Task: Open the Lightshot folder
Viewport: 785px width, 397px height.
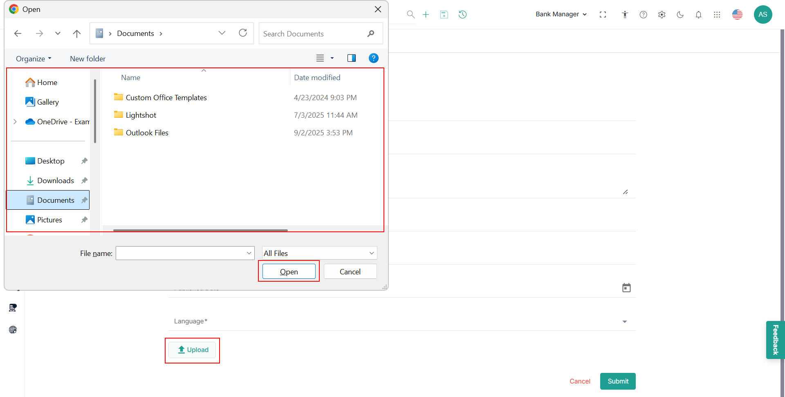Action: (x=141, y=115)
